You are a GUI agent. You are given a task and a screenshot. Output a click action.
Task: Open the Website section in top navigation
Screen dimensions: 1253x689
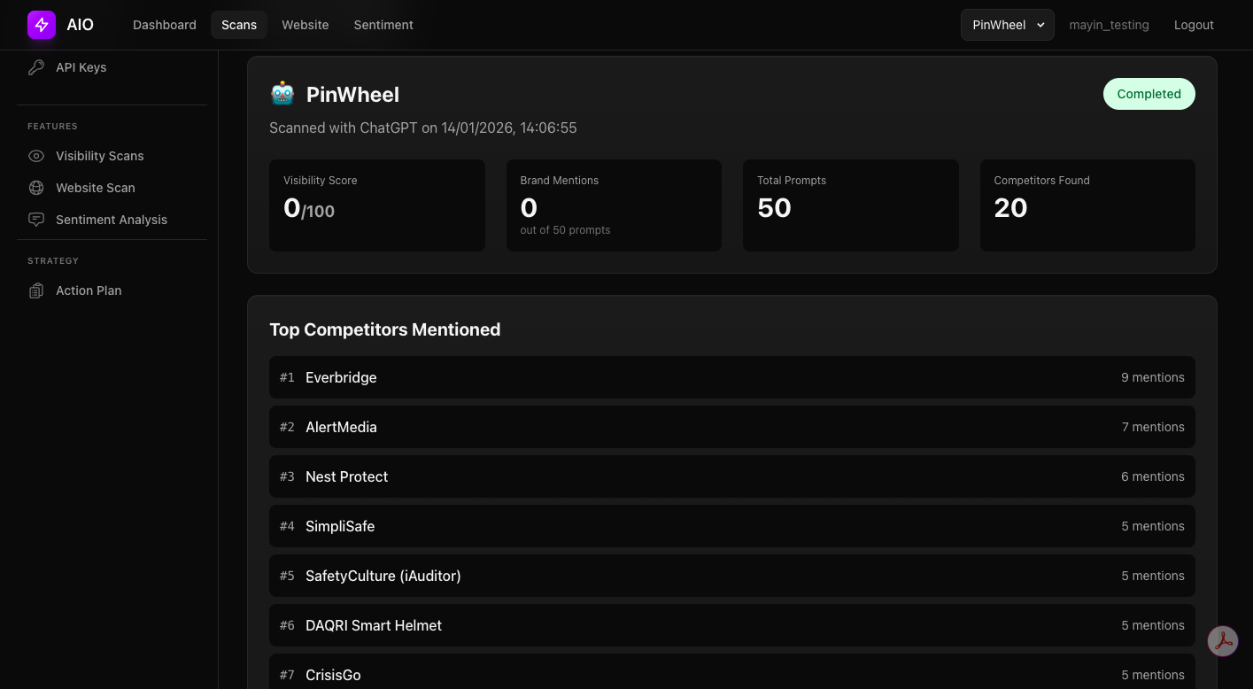point(305,25)
